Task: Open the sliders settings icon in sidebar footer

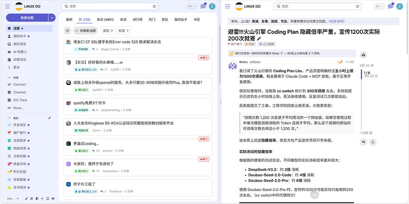Action: [x=32, y=198]
